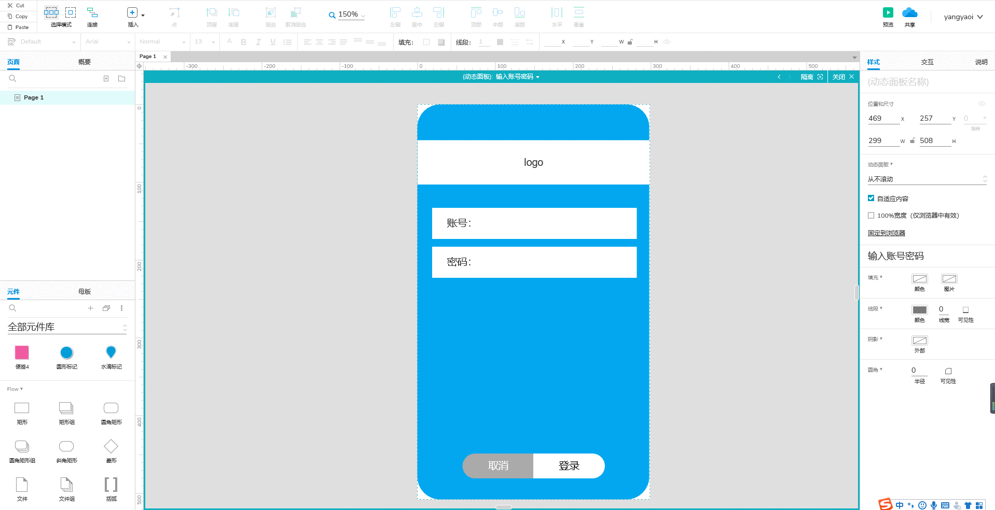Screen dimensions: 995x510
Task: Click the Cut scissors icon
Action: tap(10, 5)
